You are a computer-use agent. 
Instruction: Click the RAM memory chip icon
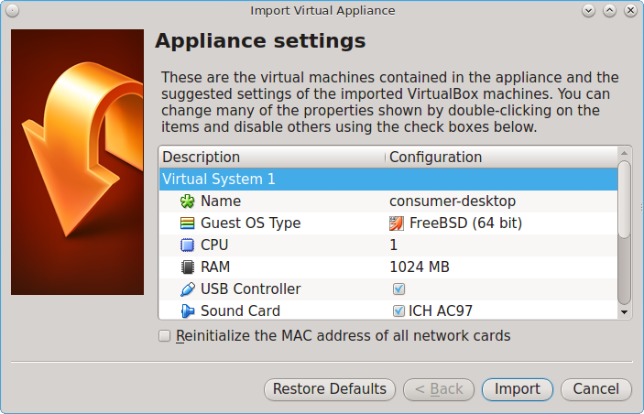click(x=187, y=267)
